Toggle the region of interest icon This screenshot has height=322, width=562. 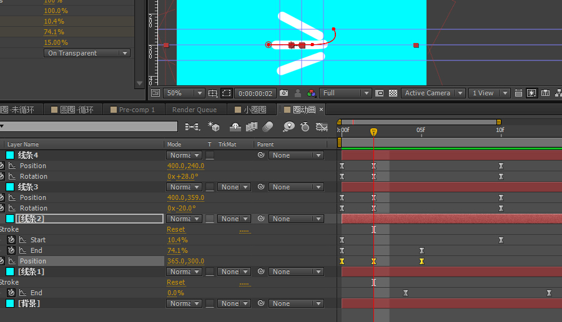pyautogui.click(x=379, y=93)
